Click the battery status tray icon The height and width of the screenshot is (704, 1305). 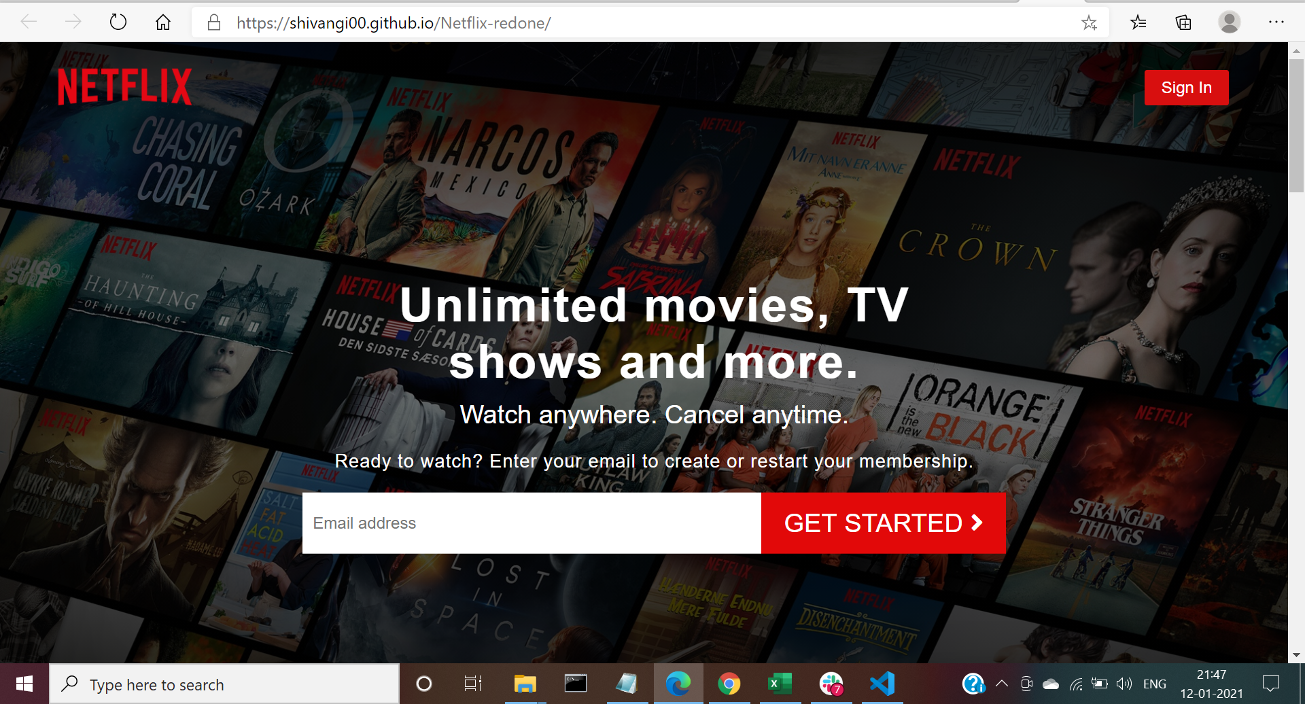(1100, 684)
